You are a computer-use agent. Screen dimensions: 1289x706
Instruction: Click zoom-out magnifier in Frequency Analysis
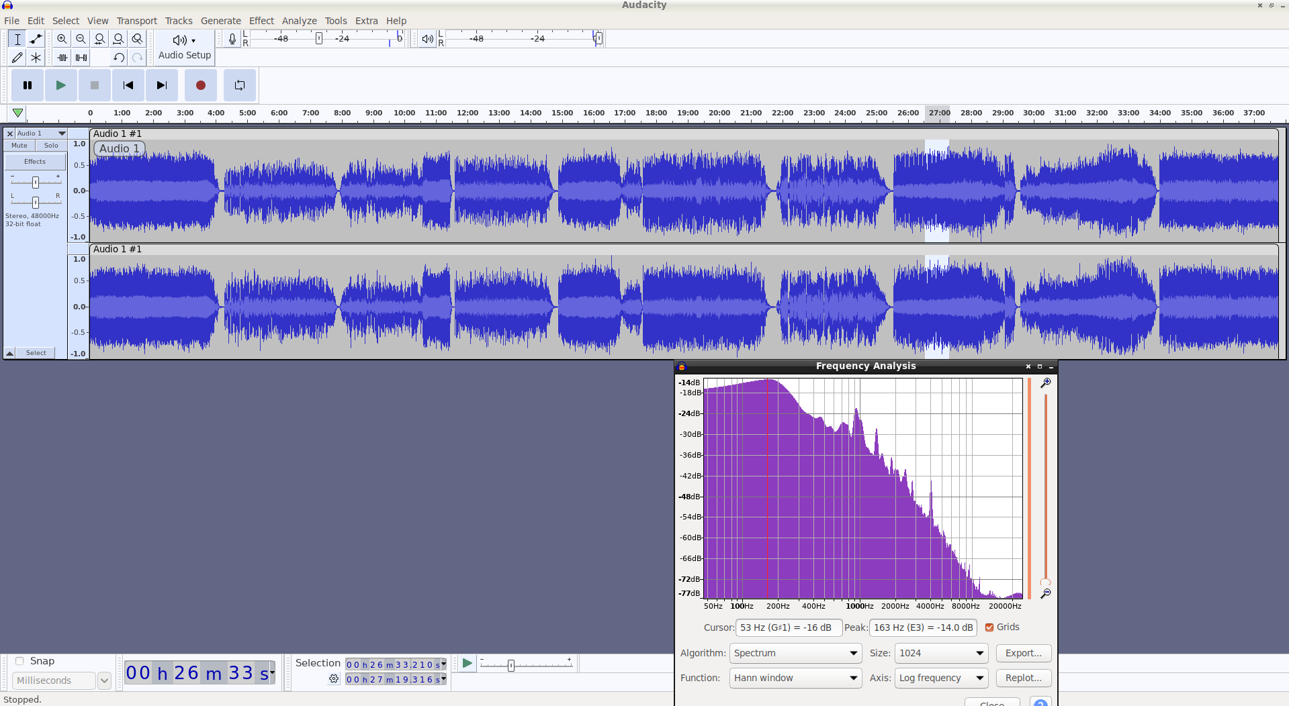point(1045,593)
